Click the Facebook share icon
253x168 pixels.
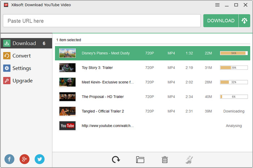9,159
